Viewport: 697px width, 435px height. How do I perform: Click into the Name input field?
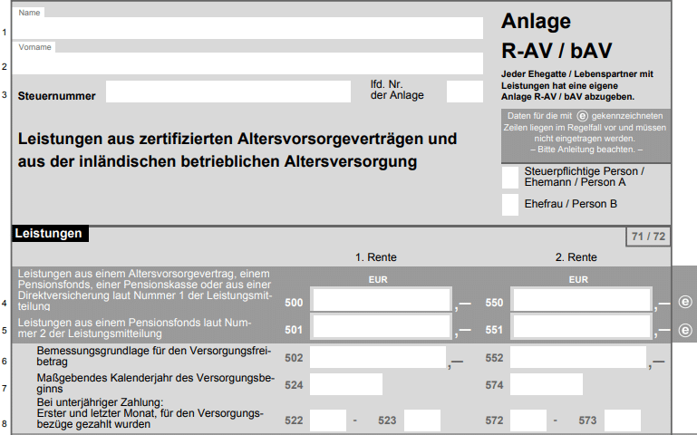[x=247, y=28]
